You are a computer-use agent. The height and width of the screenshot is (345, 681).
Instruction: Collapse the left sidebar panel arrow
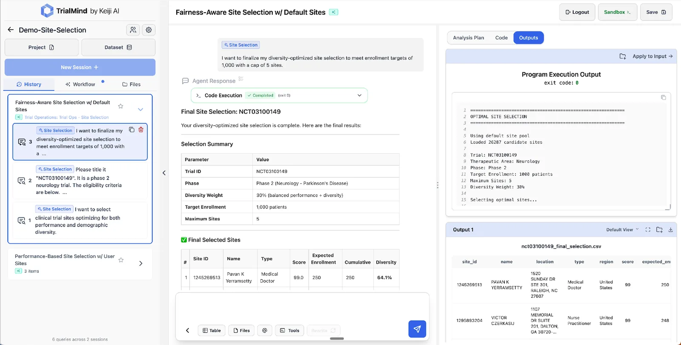(164, 173)
